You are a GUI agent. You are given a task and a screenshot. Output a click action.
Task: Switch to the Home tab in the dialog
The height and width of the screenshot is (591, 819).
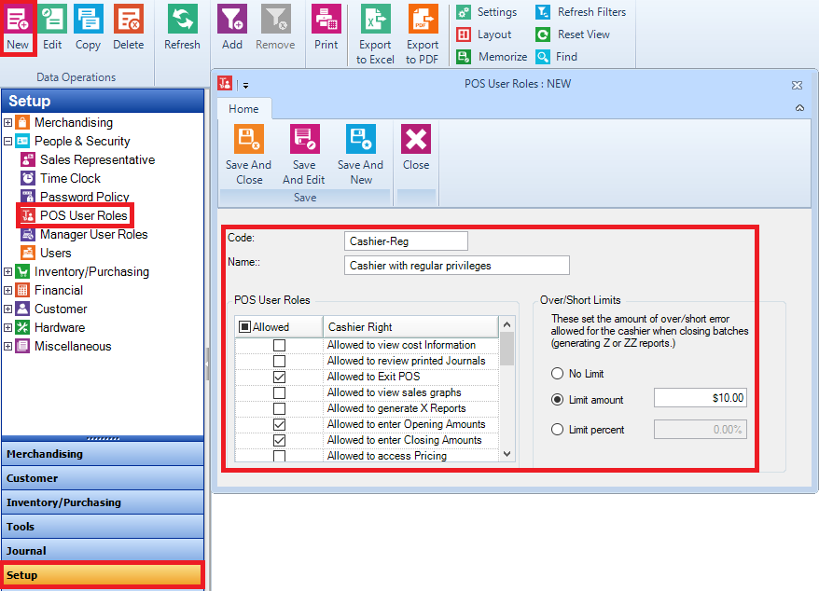[243, 108]
